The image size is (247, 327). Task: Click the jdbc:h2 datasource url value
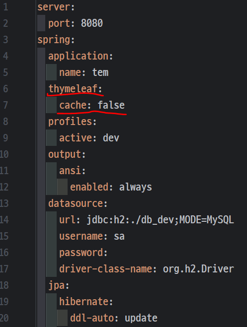coord(161,220)
